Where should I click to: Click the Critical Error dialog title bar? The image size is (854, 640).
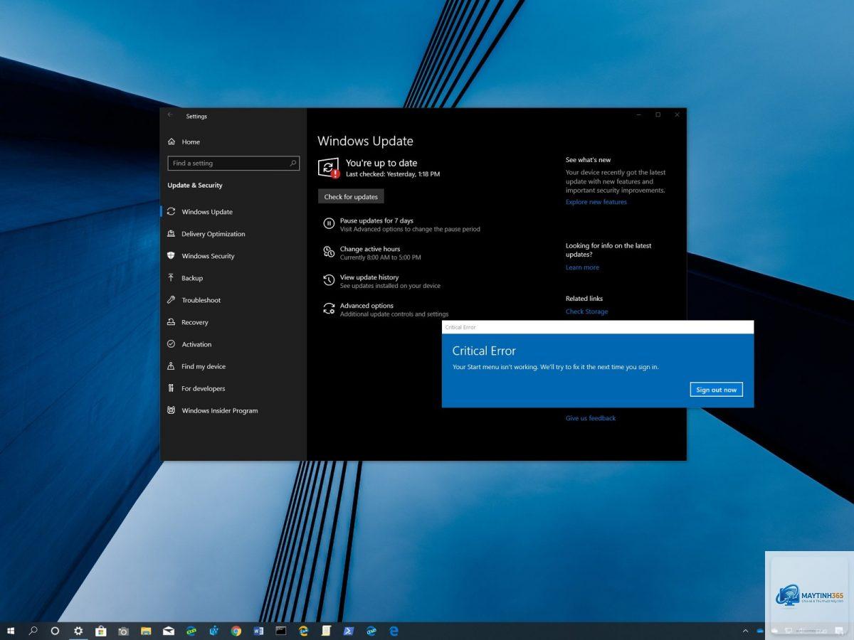[x=598, y=327]
